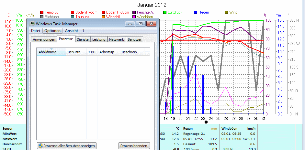Click the 'Luftdruck' legend label

175,12
